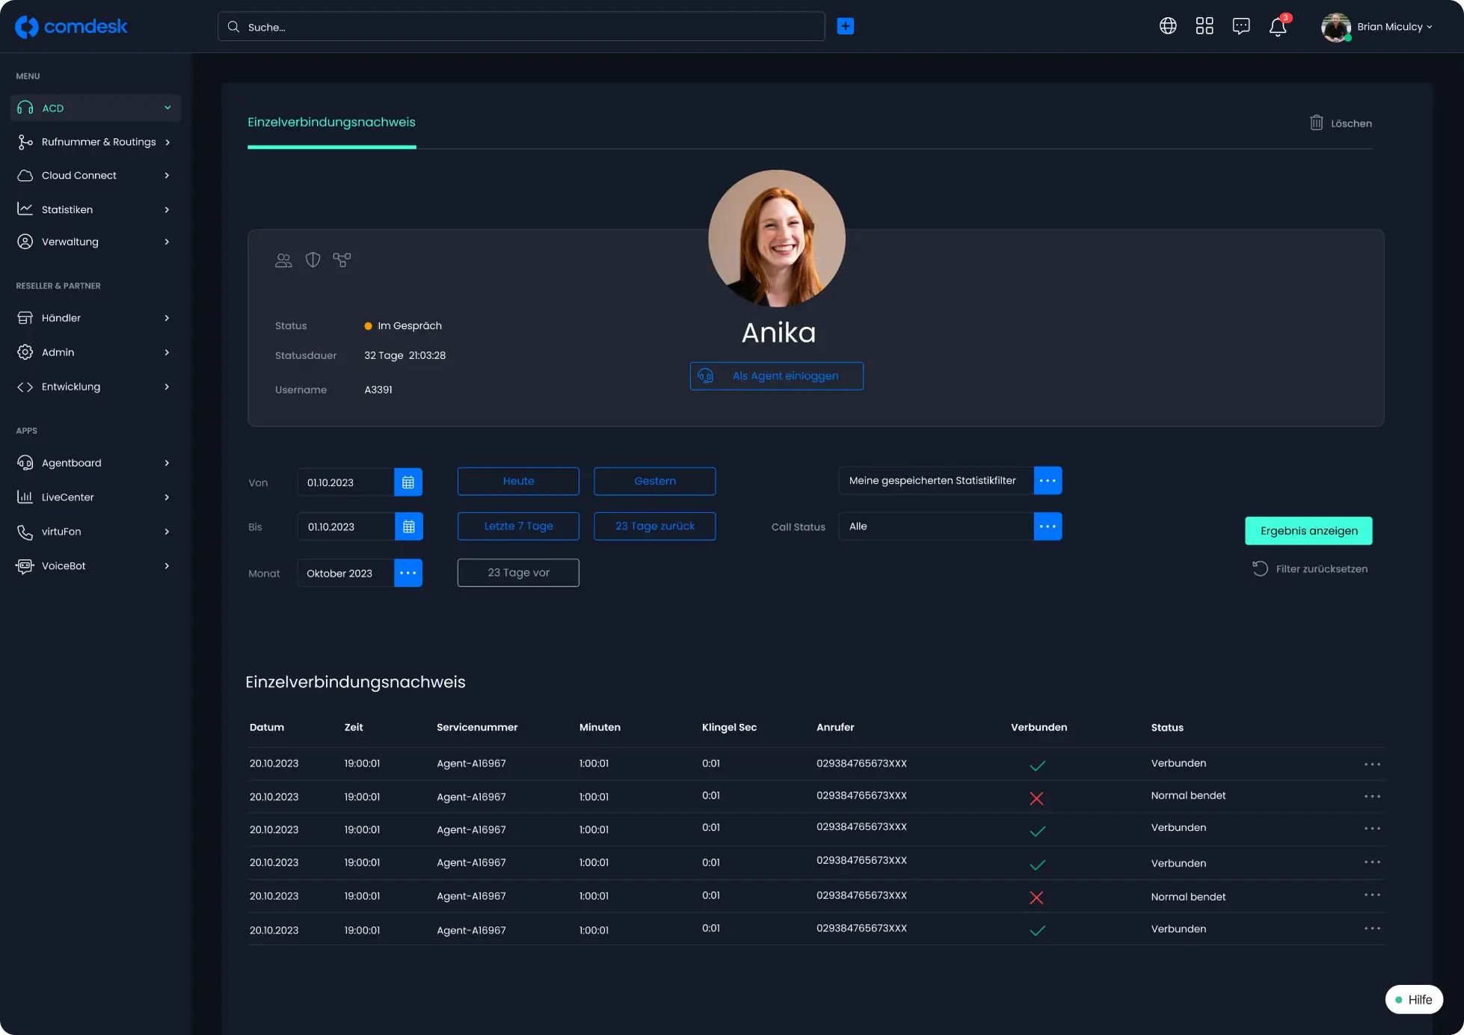Click Brian Miculcy's avatar picture
Screen dimensions: 1464x1035
[x=1335, y=27]
